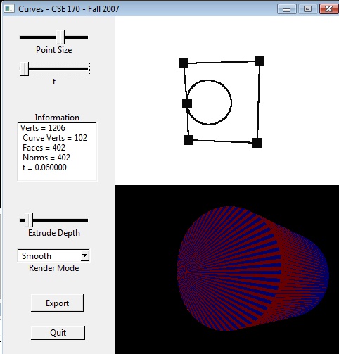Select the top-right control point square

(x=260, y=61)
